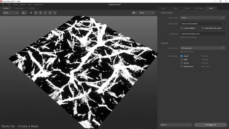This screenshot has width=229, height=129.
Task: Restore down the Quixel Mixer window
Action: pos(220,1)
